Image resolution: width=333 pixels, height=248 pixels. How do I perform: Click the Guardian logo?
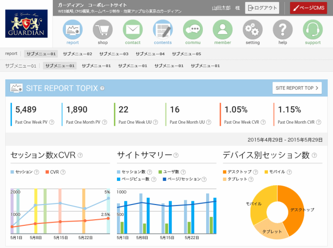coord(26,24)
